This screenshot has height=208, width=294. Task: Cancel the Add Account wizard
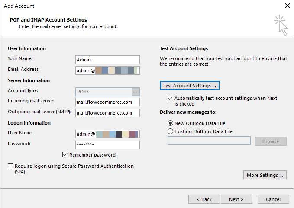click(x=273, y=199)
